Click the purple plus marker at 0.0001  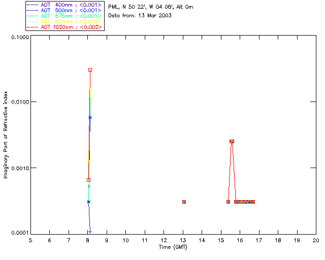coord(90,232)
